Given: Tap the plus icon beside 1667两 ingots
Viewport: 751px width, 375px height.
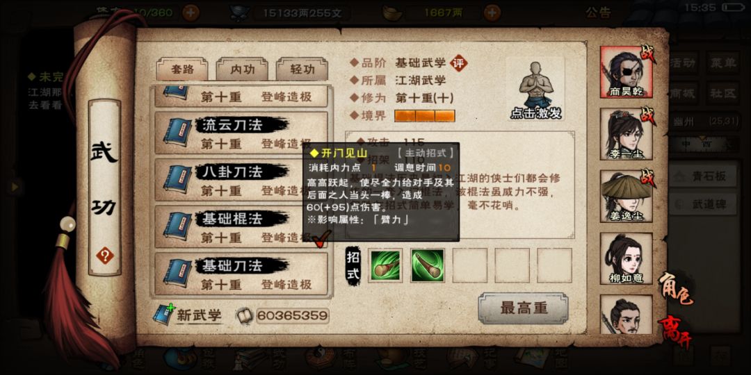Looking at the screenshot, I should (x=492, y=12).
